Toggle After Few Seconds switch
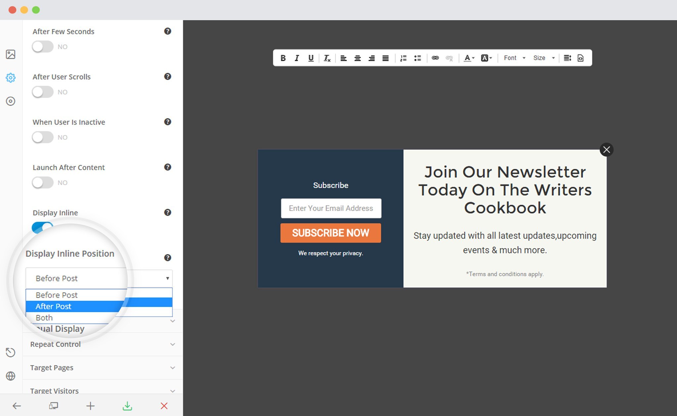 coord(43,47)
